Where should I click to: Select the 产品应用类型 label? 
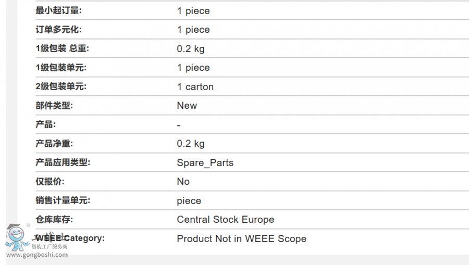coord(63,162)
